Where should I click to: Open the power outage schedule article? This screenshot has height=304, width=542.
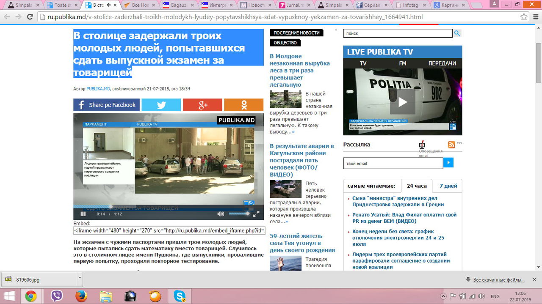(398, 238)
